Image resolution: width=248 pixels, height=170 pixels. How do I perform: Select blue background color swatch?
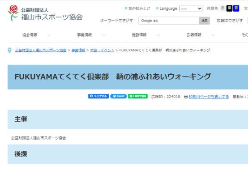pyautogui.click(x=236, y=8)
